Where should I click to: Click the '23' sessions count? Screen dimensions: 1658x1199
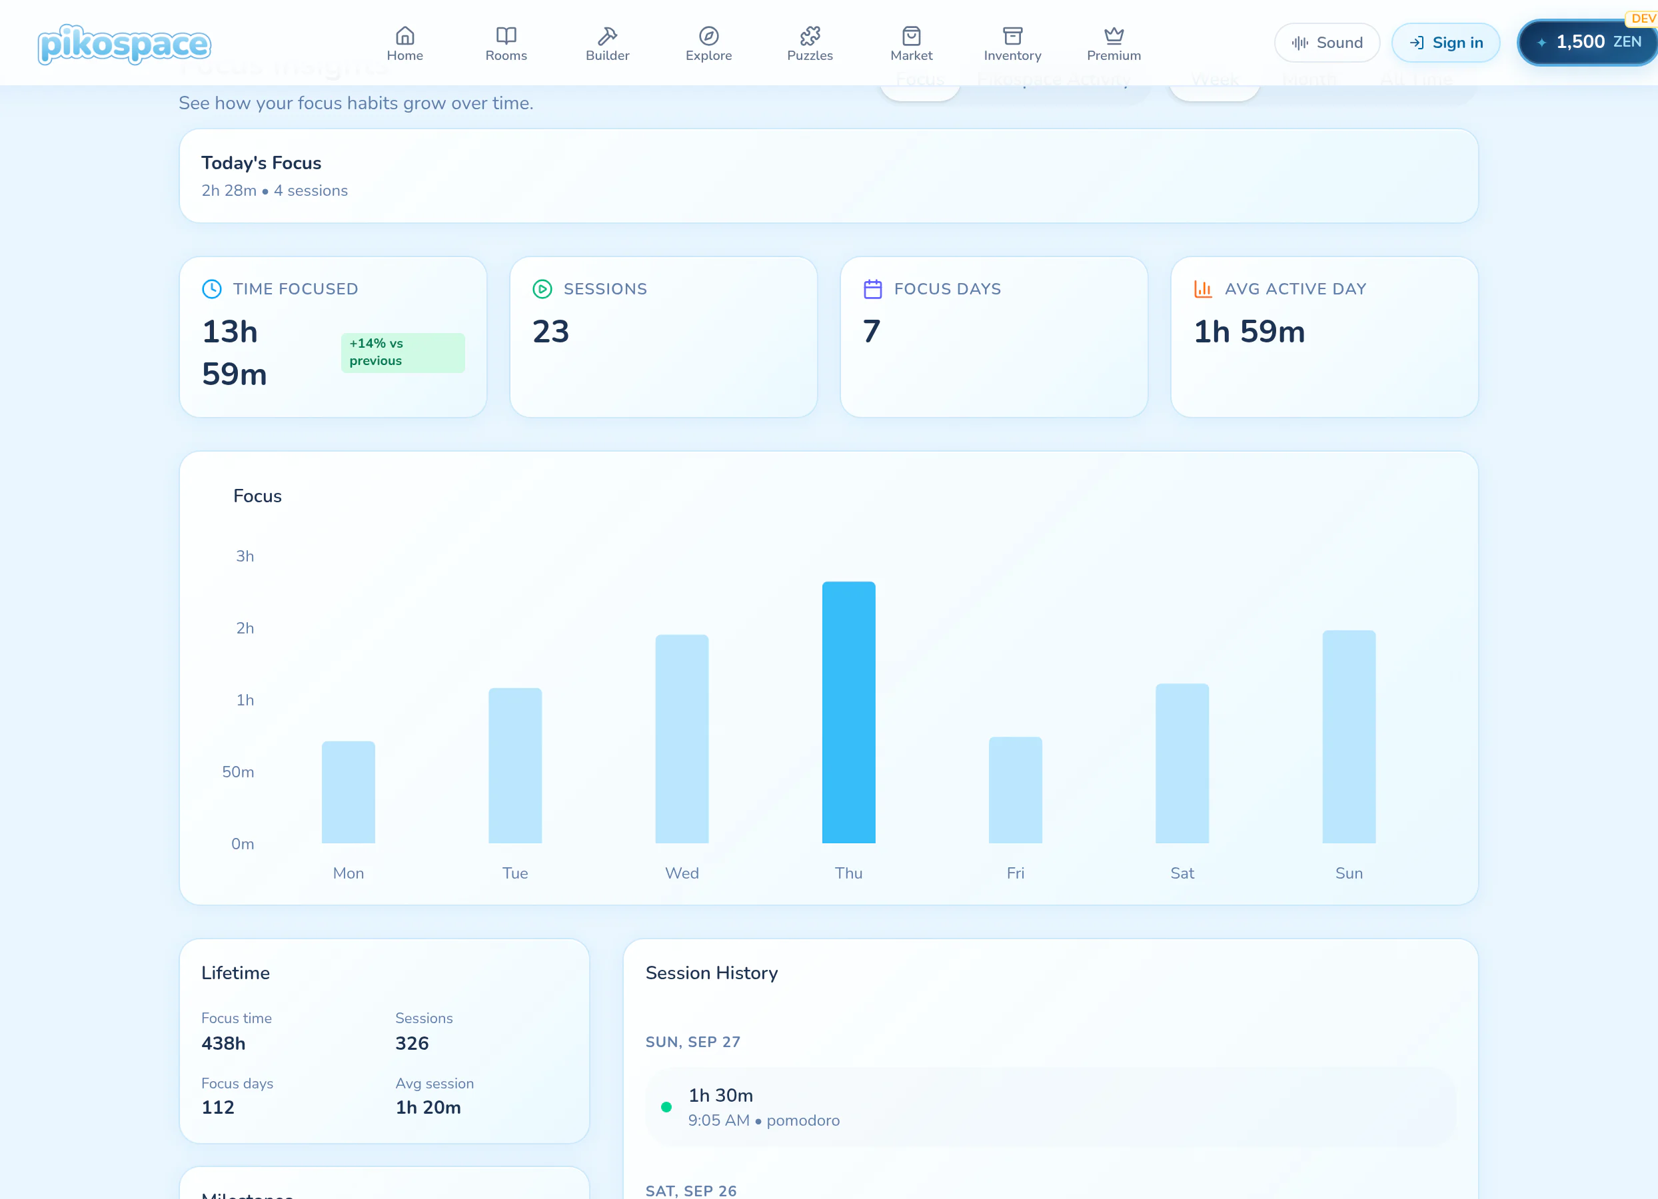[x=550, y=332]
